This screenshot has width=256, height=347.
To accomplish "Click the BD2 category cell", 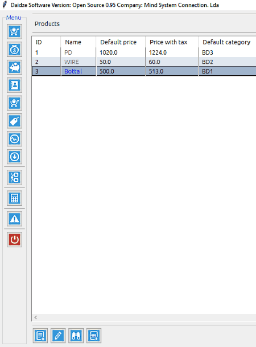I will coord(228,62).
